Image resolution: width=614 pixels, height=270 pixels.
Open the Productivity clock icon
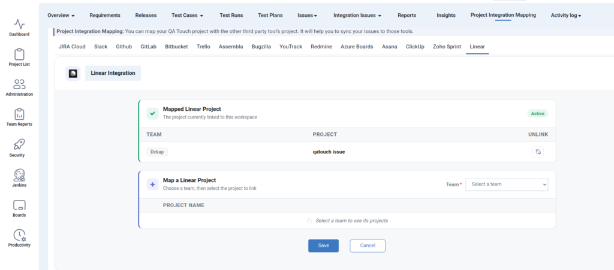point(19,235)
